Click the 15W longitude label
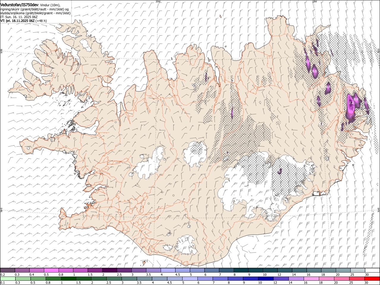Image resolution: width=380 pixels, height=285 pixels. coord(314,1)
